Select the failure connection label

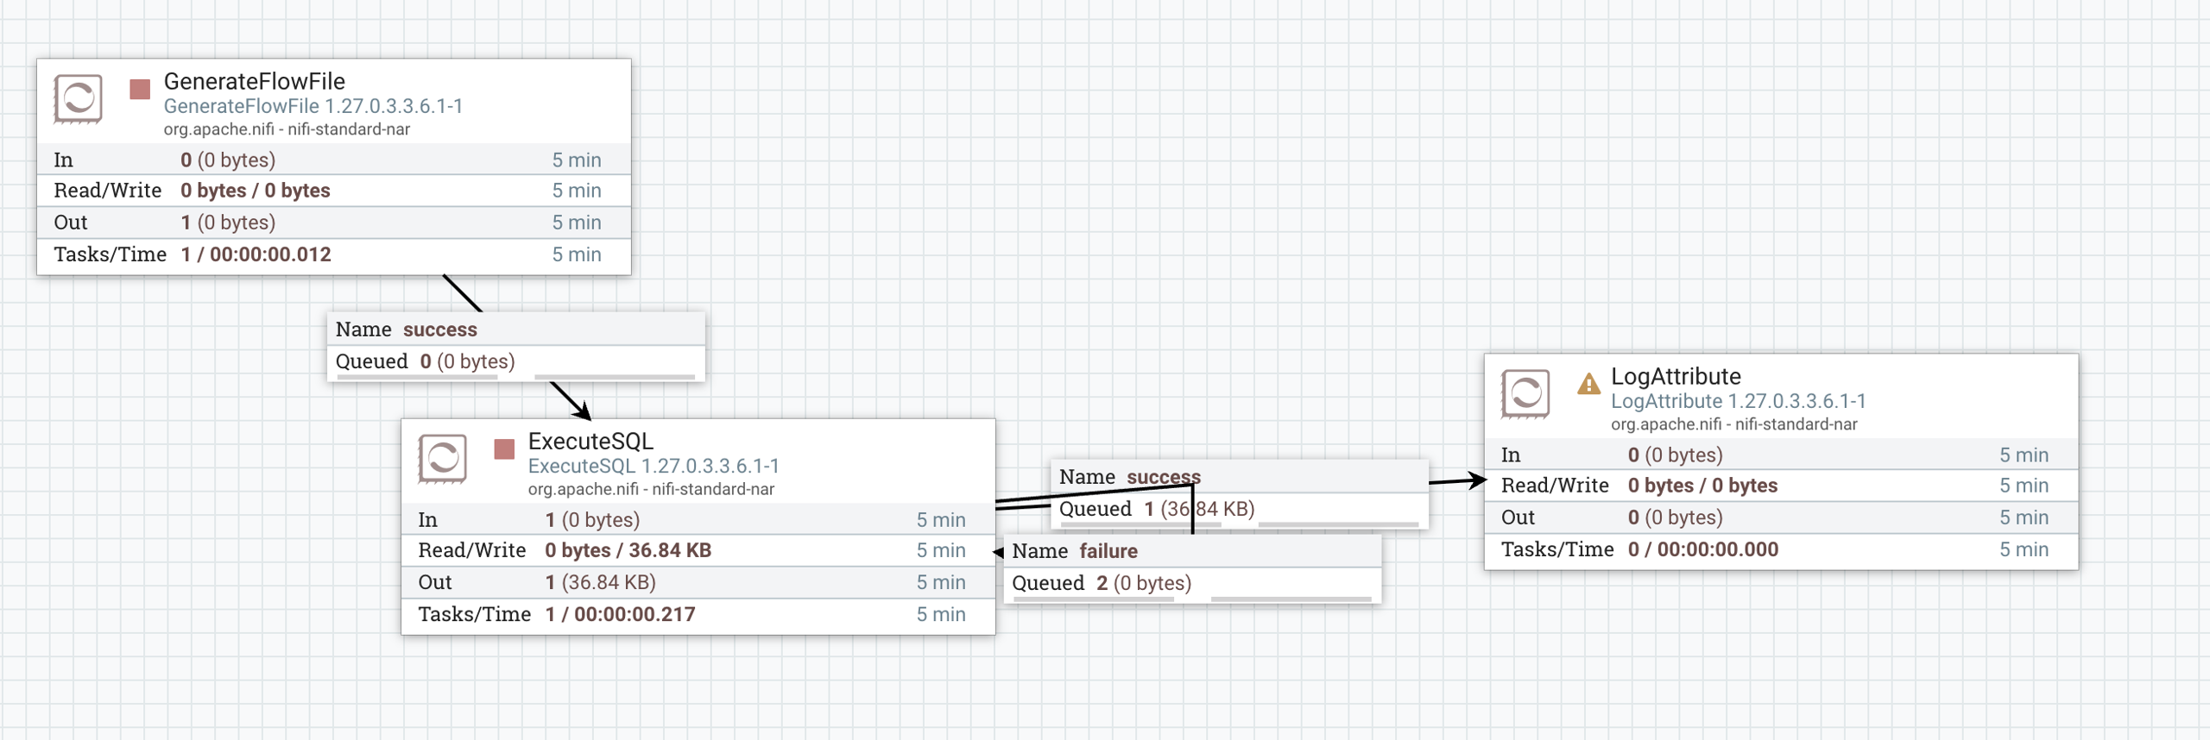coord(1192,568)
